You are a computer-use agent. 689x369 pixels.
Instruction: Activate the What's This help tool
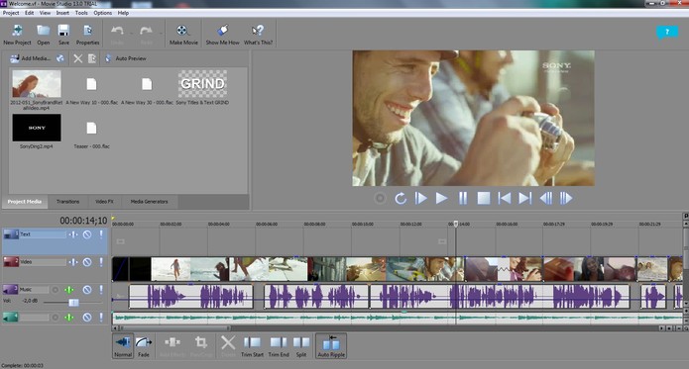click(258, 35)
